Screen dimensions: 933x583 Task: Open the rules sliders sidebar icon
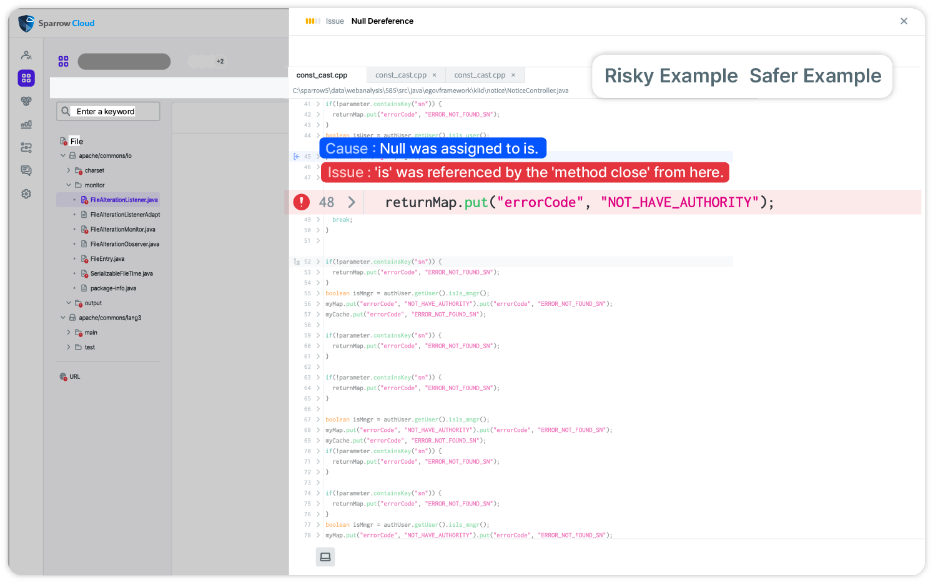tap(26, 147)
